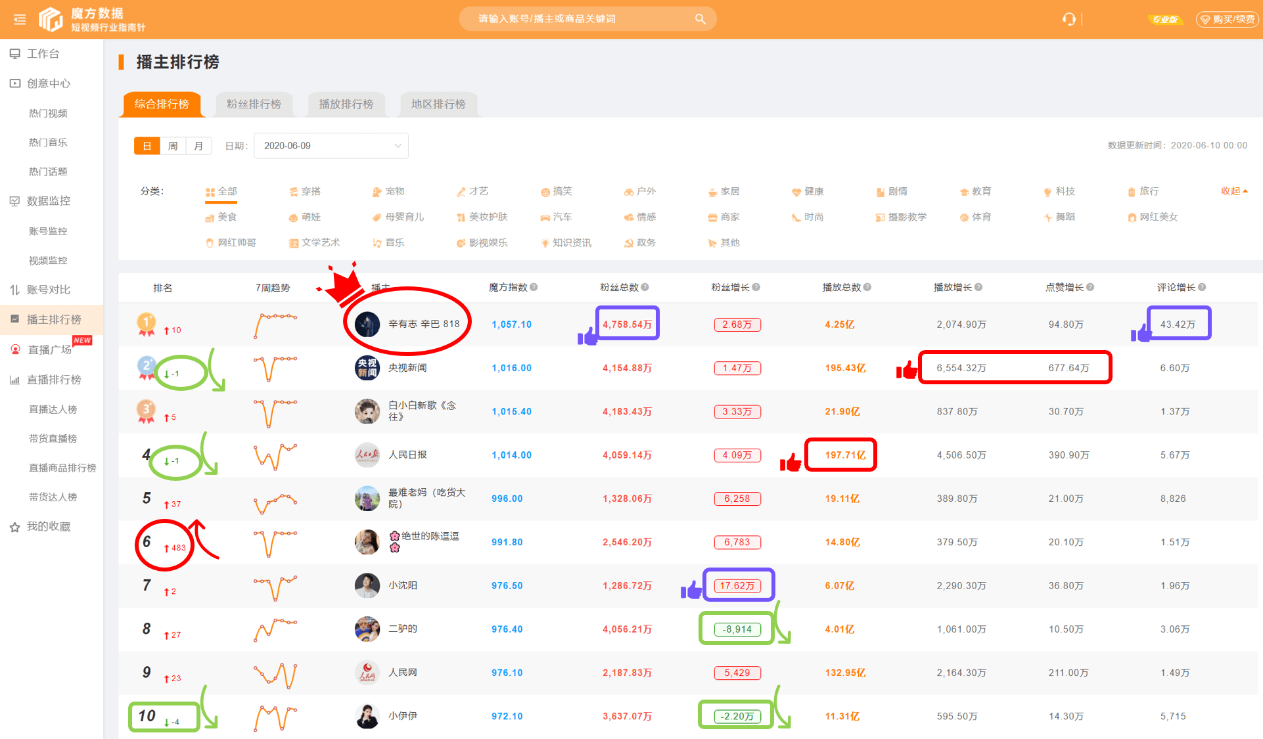1263x739 pixels.
Task: Open 热门话题 in the sidebar
Action: [x=48, y=171]
